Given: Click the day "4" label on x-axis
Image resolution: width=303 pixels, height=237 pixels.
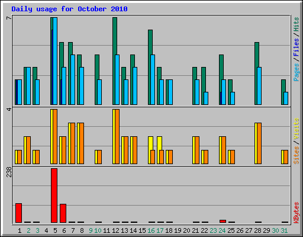Looking at the screenshot, I should pos(46,230).
